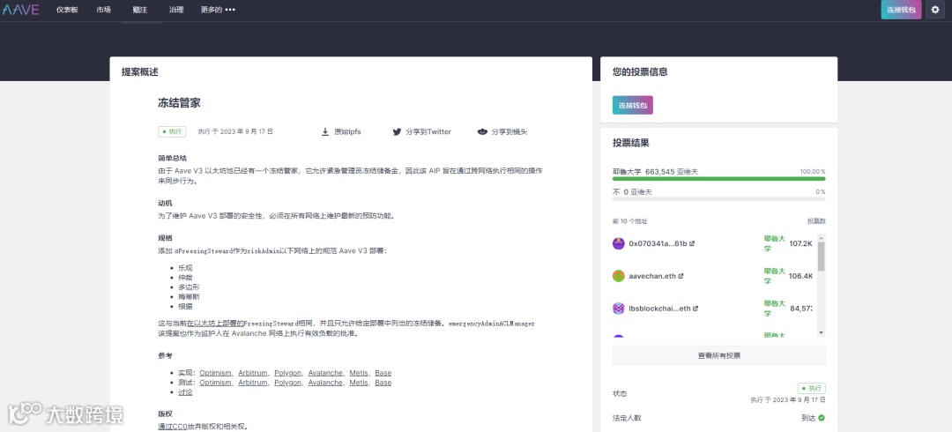
Task: Open the test Avalanche link
Action: [x=325, y=383]
